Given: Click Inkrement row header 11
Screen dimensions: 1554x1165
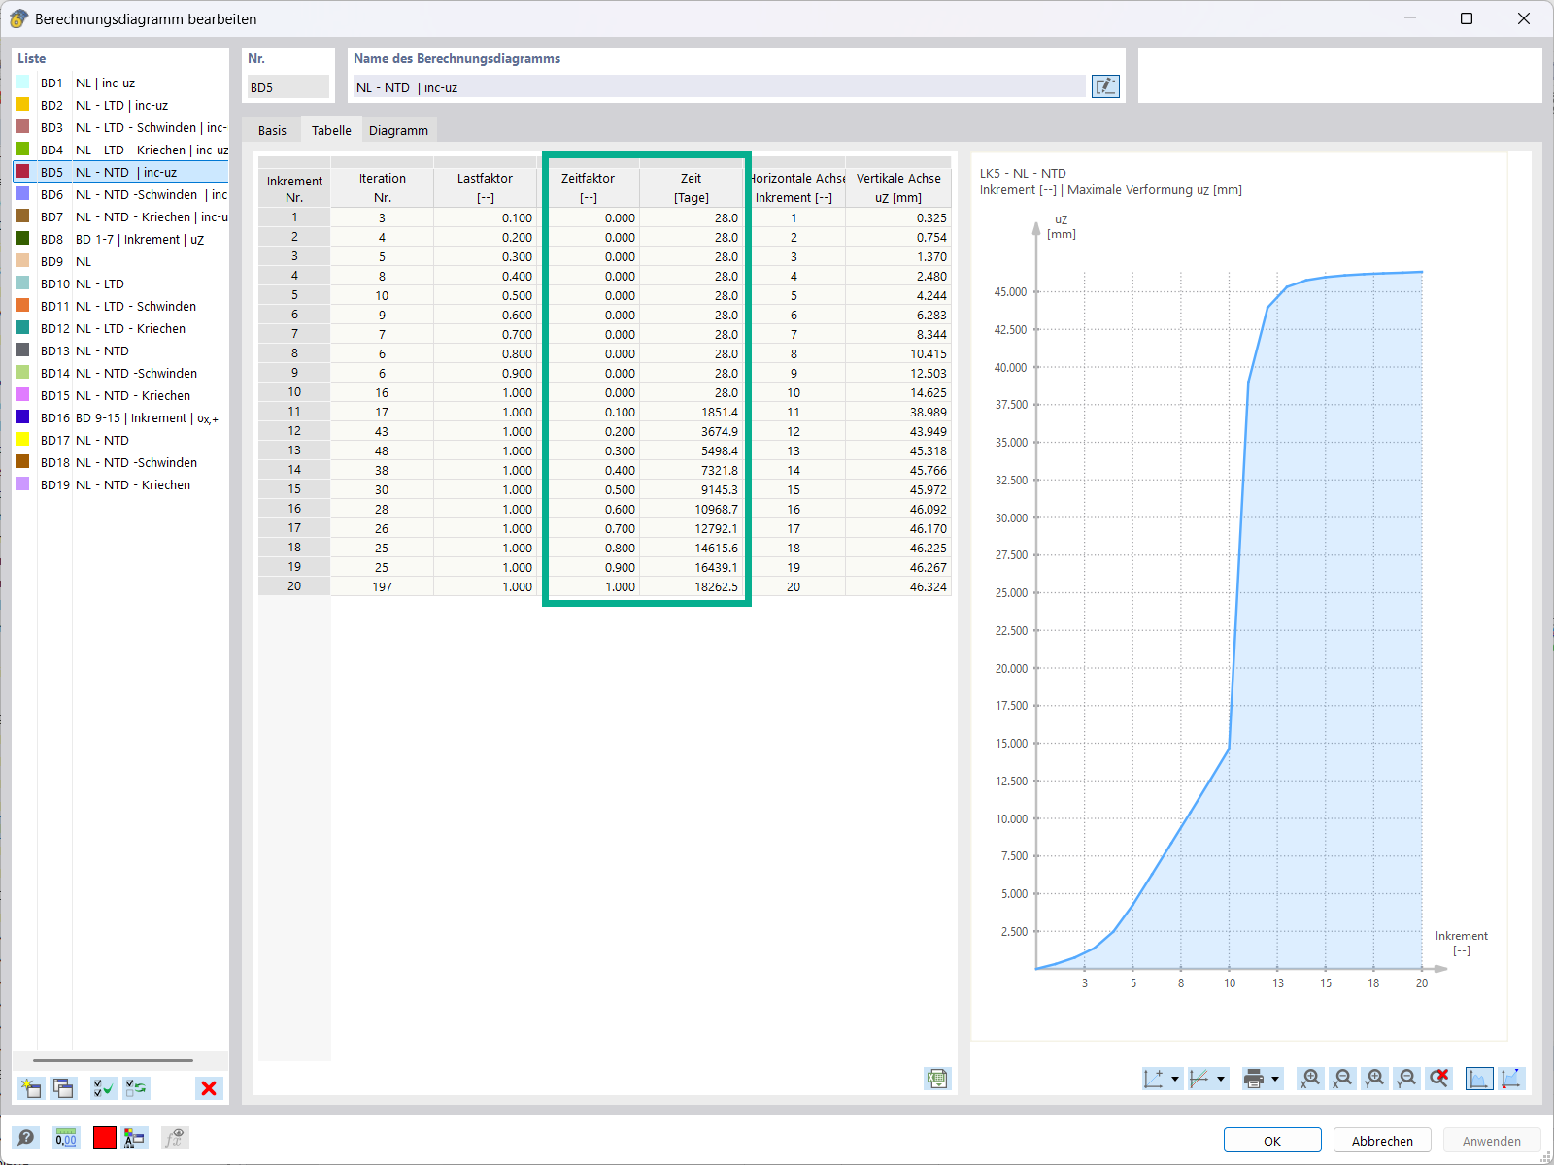Looking at the screenshot, I should coord(294,412).
